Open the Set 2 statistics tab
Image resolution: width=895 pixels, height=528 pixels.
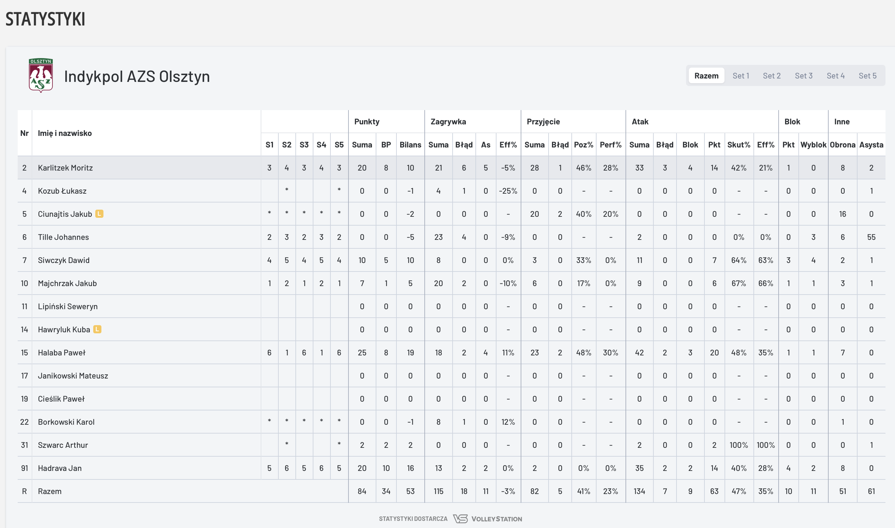[772, 76]
